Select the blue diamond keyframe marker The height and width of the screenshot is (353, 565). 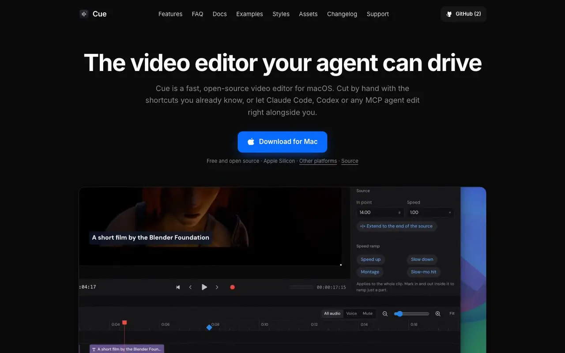pyautogui.click(x=209, y=327)
